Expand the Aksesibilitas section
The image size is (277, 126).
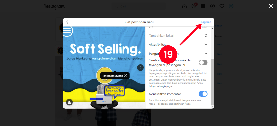[178, 44]
